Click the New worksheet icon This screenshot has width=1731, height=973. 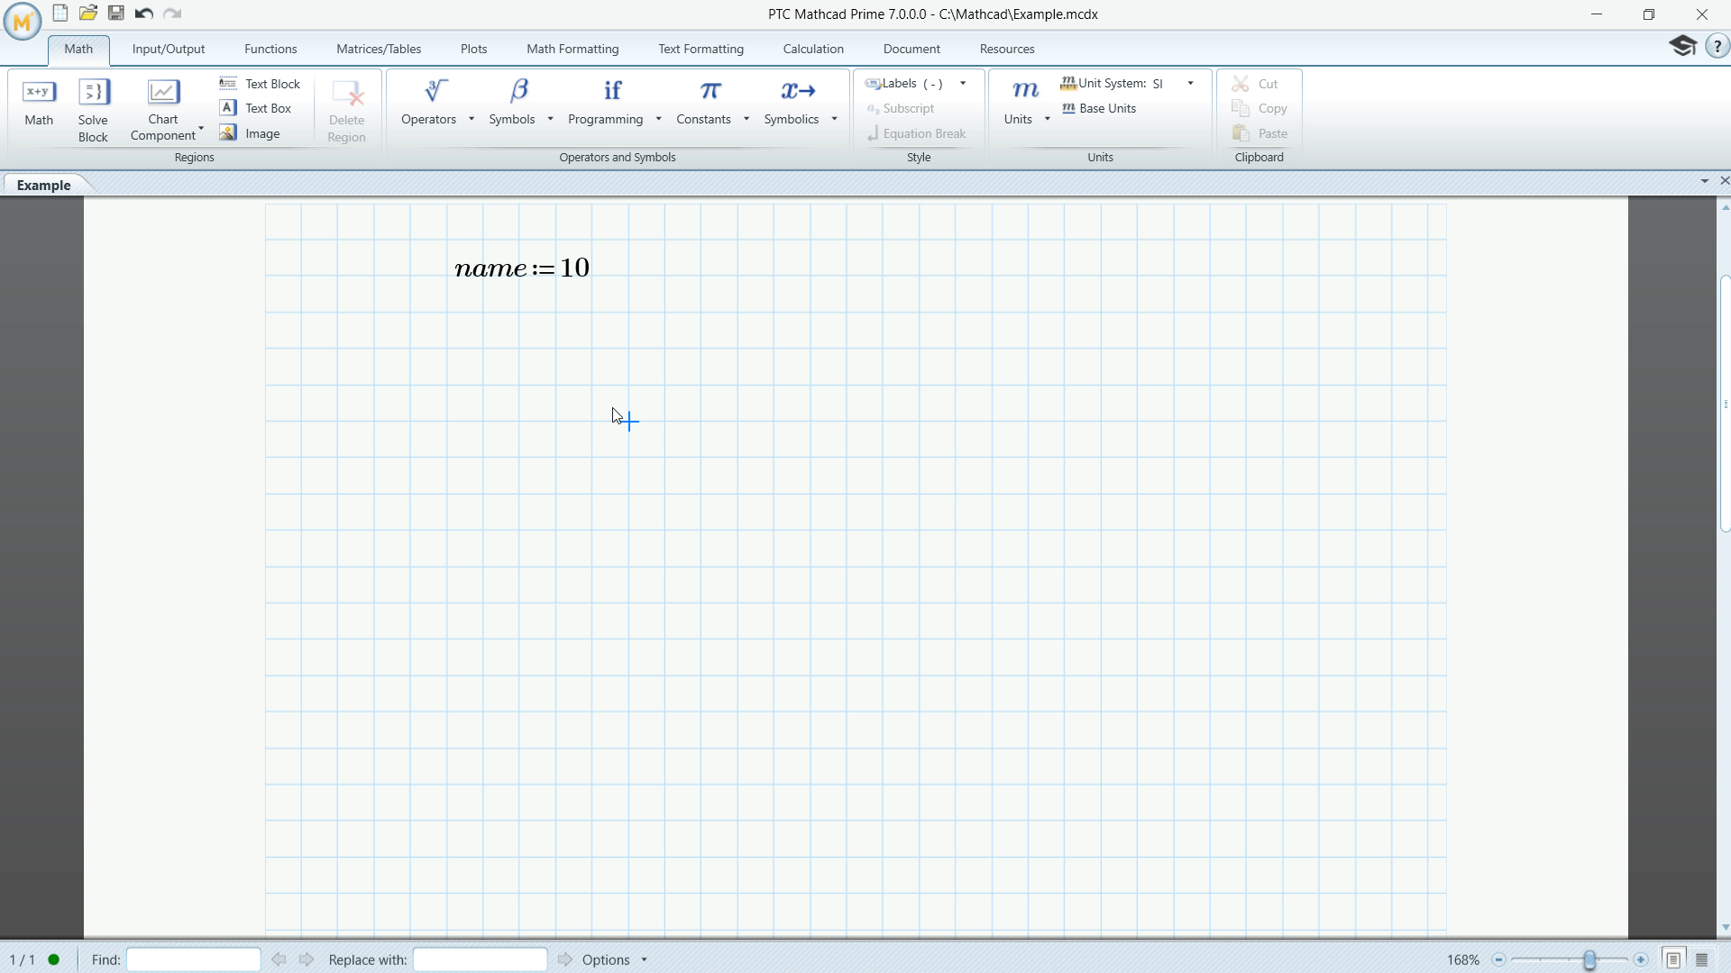coord(60,14)
